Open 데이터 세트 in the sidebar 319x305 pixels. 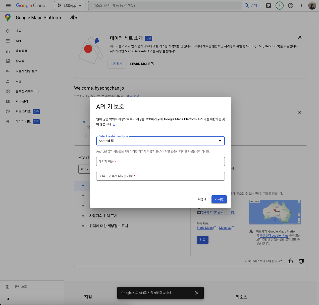pyautogui.click(x=32, y=121)
